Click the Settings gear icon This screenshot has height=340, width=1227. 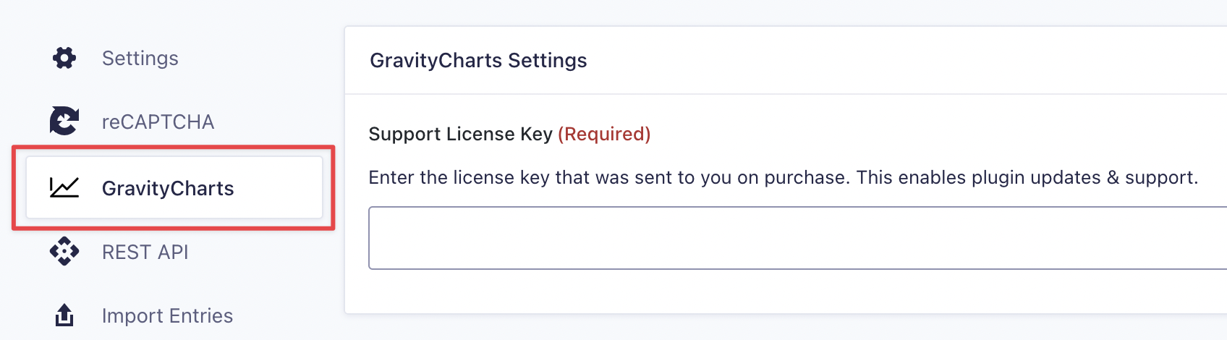[x=64, y=58]
